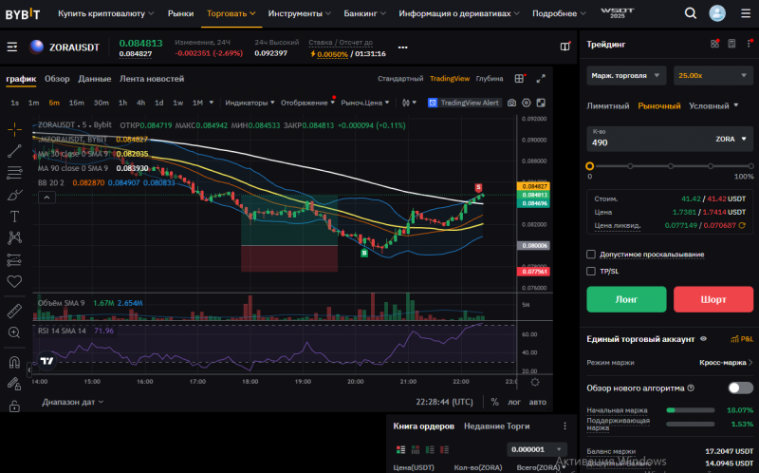Click the quantity slider handle at 0
Screen dimensions: 759x473
point(589,166)
